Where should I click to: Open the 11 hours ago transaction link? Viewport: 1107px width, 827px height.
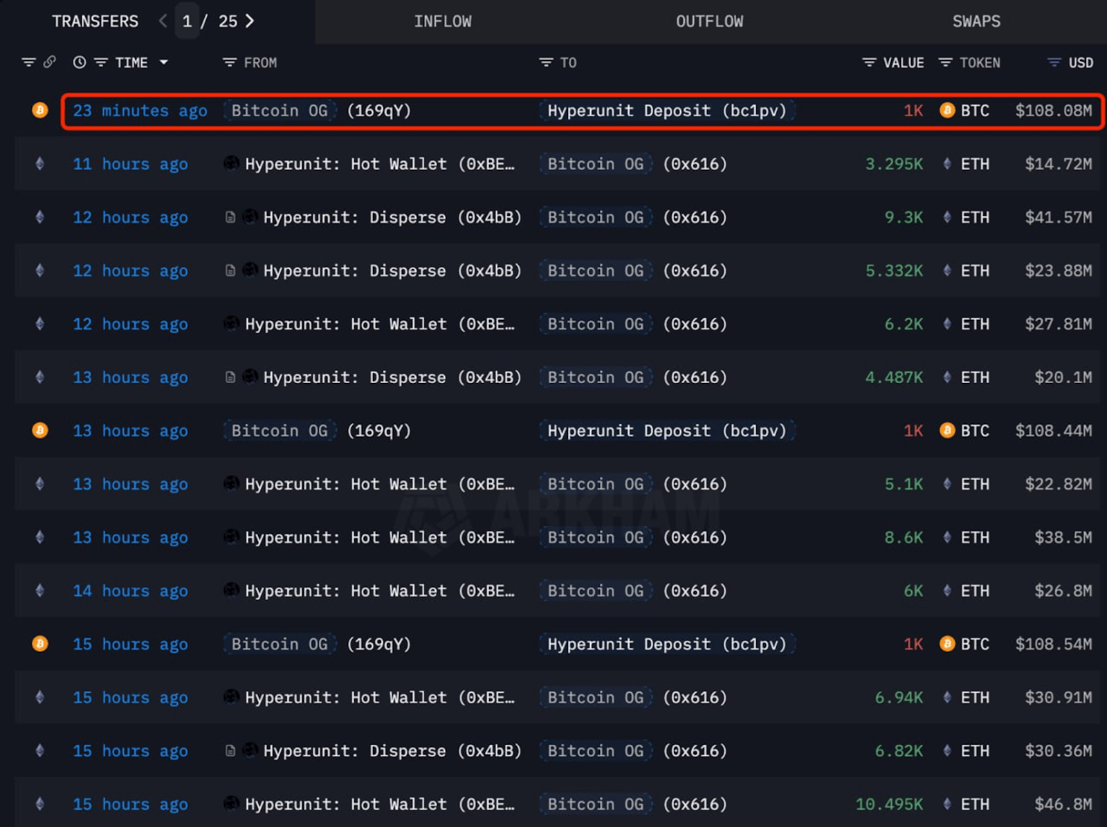coord(131,164)
